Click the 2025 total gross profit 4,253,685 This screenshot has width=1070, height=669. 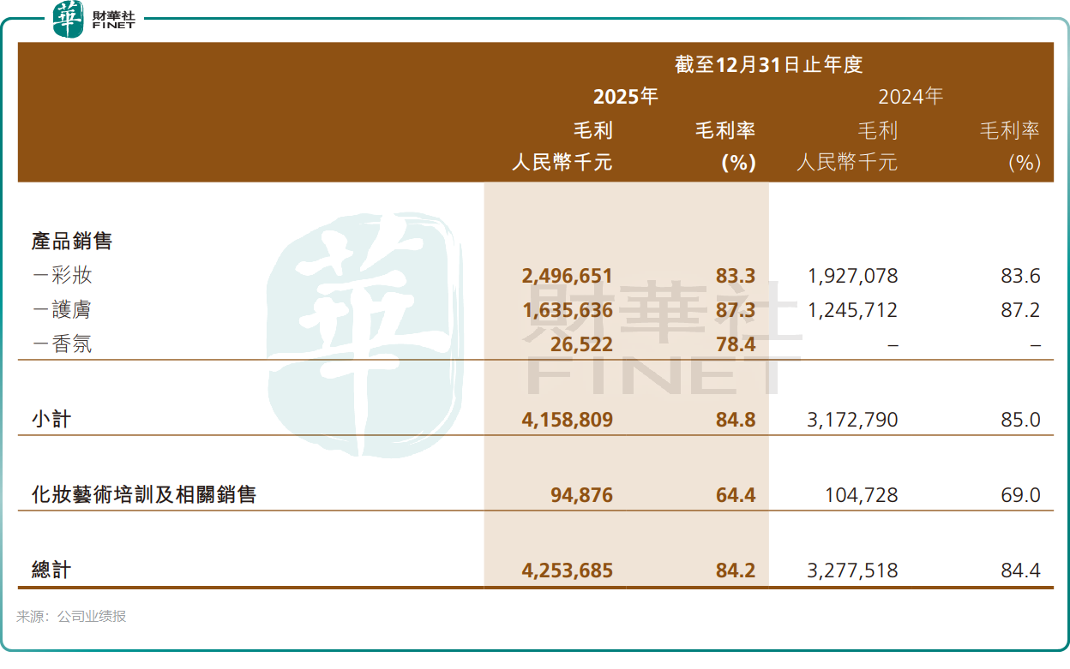[567, 570]
